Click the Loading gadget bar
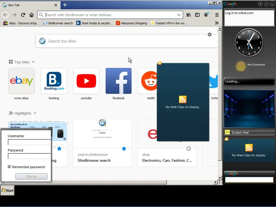 [x=249, y=82]
